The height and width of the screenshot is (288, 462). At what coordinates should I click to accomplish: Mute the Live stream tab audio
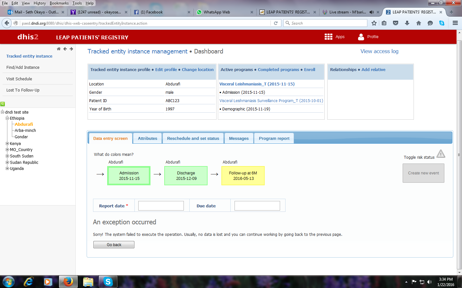point(372,12)
